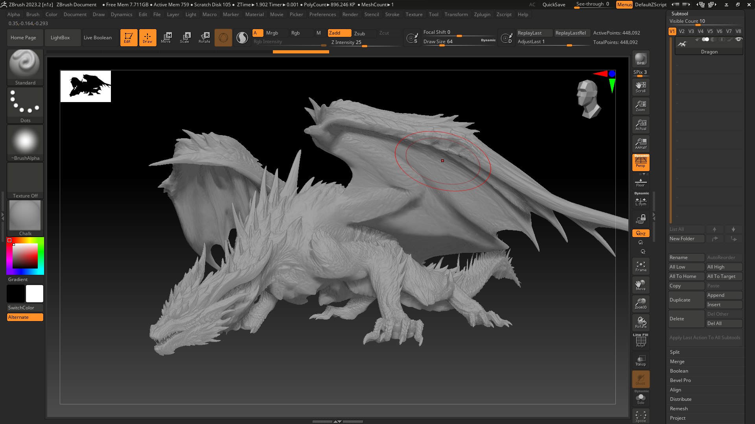755x424 pixels.
Task: Pick a color in the color picker square
Action: coord(25,256)
